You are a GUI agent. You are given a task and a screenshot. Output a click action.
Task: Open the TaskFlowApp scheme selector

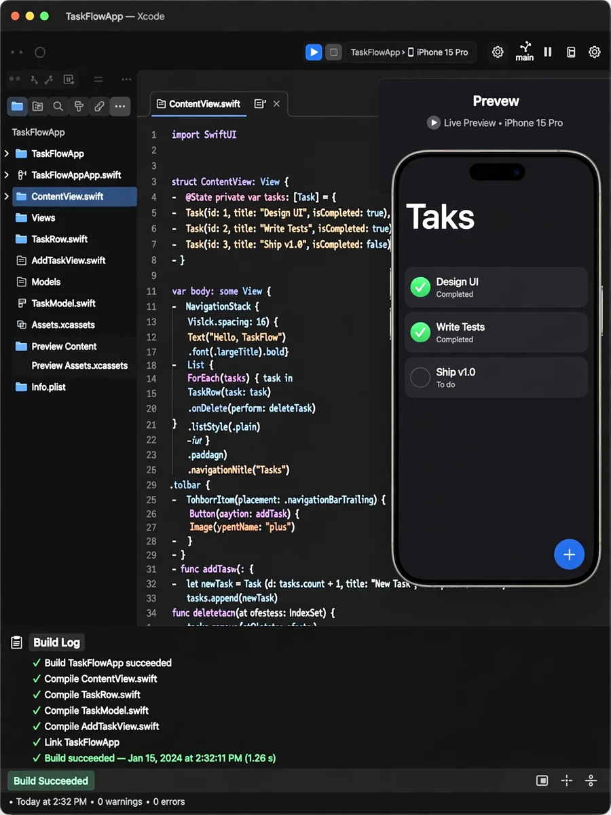pos(375,52)
